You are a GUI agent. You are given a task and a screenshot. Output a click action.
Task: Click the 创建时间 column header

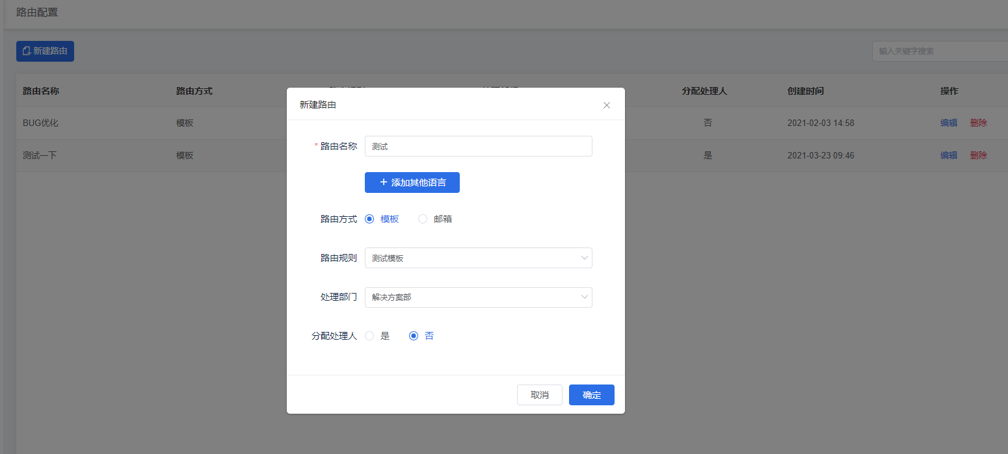tap(805, 91)
